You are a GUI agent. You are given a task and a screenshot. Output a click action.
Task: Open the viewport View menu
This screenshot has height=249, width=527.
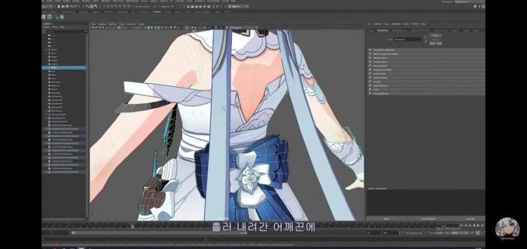pyautogui.click(x=94, y=24)
